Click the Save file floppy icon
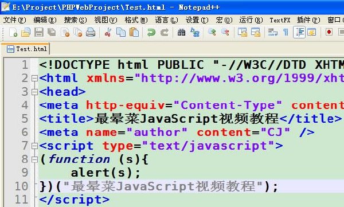This screenshot has width=344, height=207. 39,32
